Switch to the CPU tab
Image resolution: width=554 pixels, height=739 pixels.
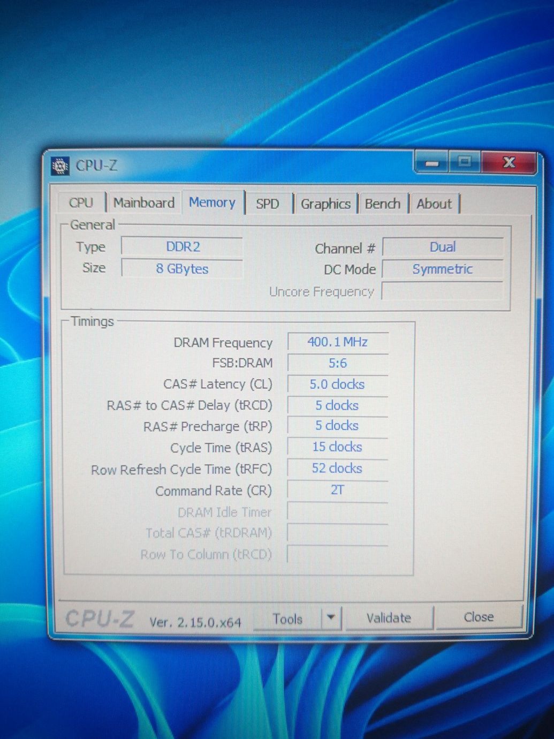(x=81, y=203)
